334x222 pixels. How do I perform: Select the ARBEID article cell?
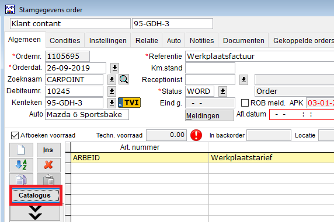[x=140, y=158]
